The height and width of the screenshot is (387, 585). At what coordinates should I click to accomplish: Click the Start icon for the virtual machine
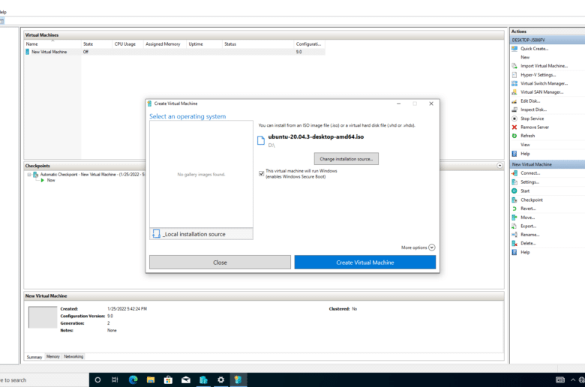tap(514, 191)
